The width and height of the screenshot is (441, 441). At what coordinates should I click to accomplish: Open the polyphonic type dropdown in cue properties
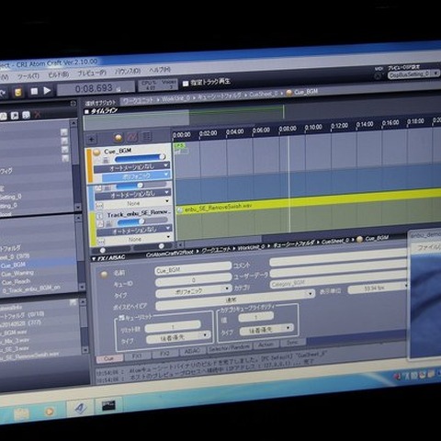(194, 291)
